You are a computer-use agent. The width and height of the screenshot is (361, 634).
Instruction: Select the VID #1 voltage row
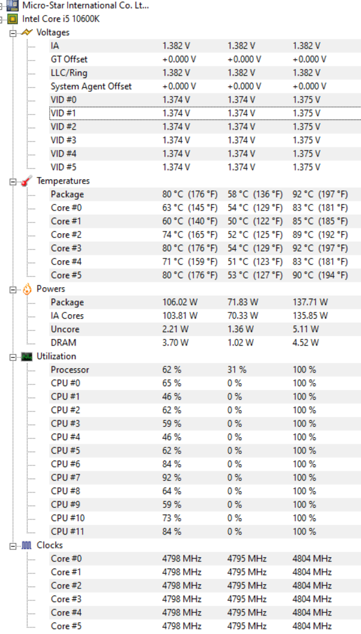(63, 113)
